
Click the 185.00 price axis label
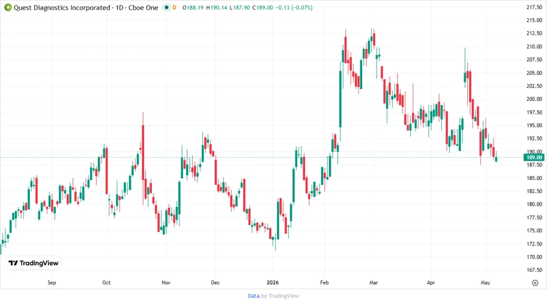(534, 178)
